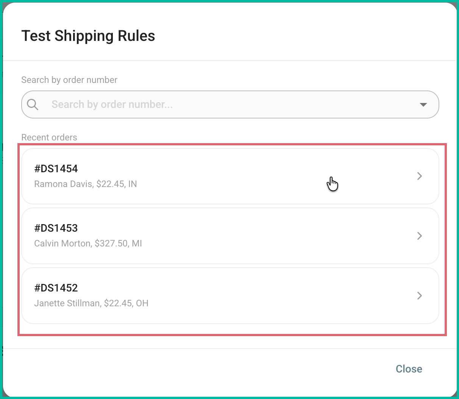
Task: Click the Close button
Action: (x=409, y=369)
